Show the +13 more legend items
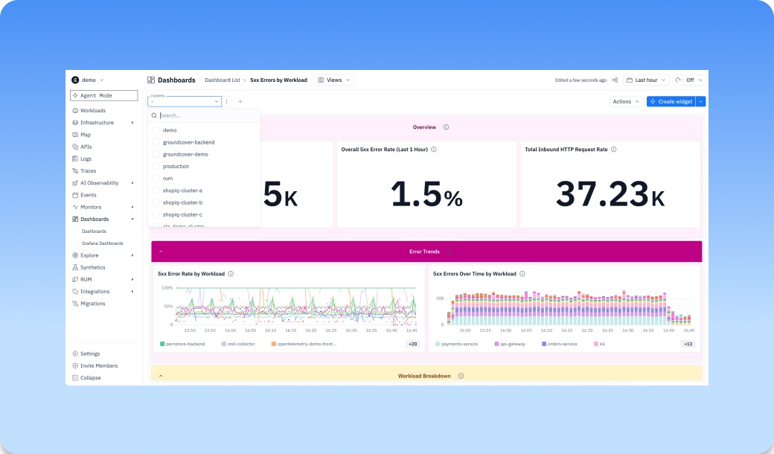Screen dimensions: 774x454 [x=688, y=344]
